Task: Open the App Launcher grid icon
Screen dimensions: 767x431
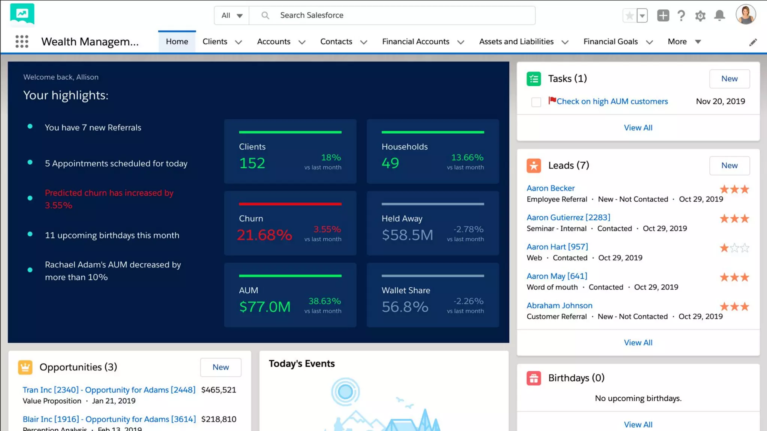Action: [x=22, y=42]
